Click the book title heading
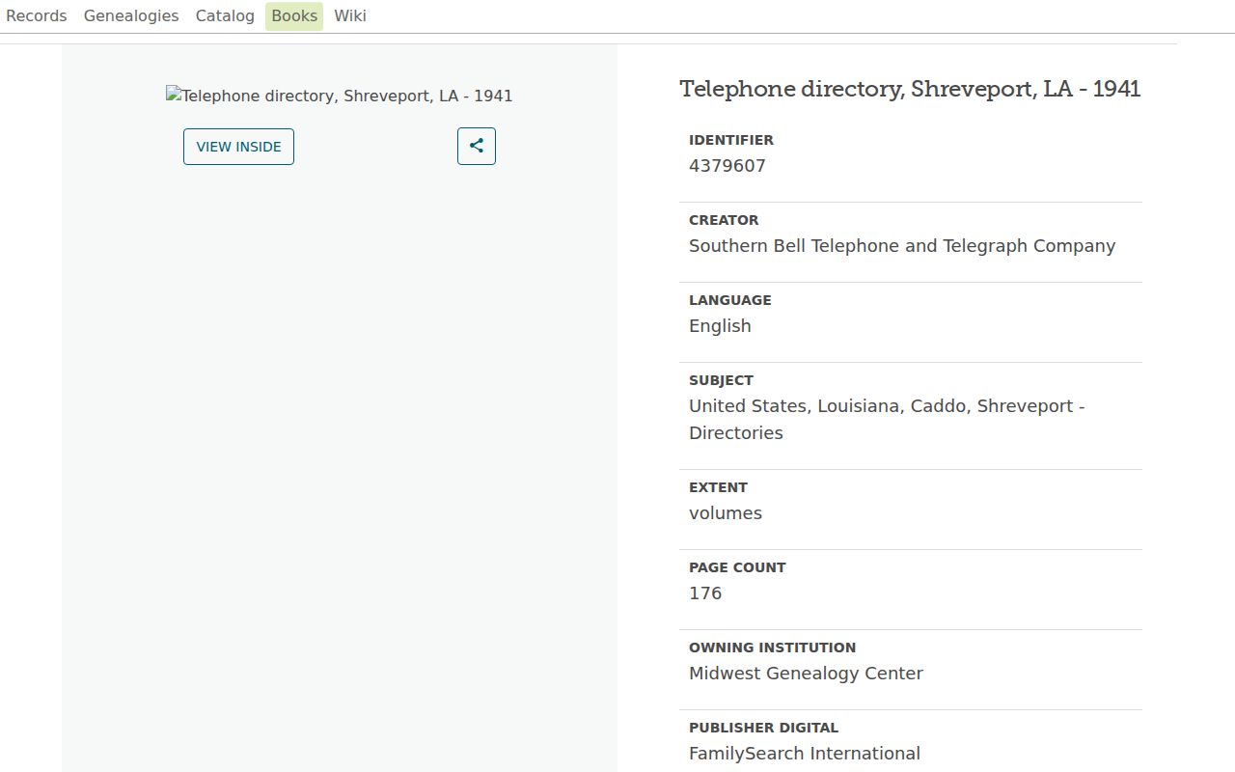Image resolution: width=1235 pixels, height=772 pixels. pyautogui.click(x=911, y=89)
